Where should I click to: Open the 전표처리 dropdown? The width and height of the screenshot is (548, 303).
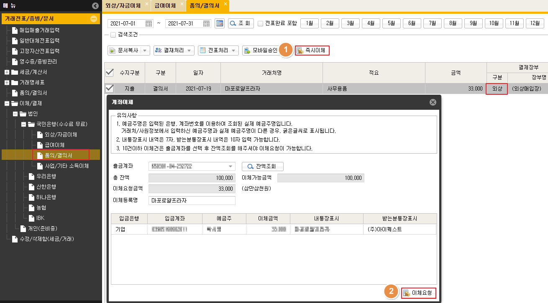point(218,50)
